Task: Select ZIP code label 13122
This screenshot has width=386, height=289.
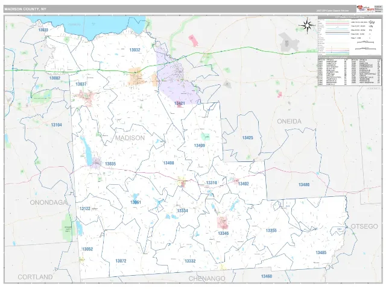Action: pyautogui.click(x=85, y=208)
